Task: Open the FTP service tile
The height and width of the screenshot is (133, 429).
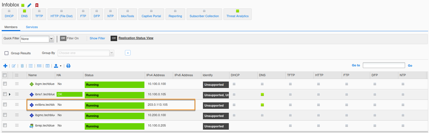Action: pyautogui.click(x=83, y=14)
